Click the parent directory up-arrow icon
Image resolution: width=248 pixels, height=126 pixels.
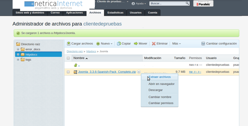tap(76, 65)
